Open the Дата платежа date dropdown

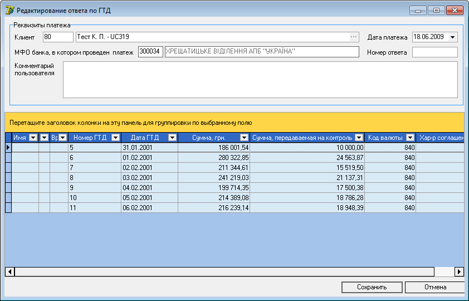click(452, 37)
